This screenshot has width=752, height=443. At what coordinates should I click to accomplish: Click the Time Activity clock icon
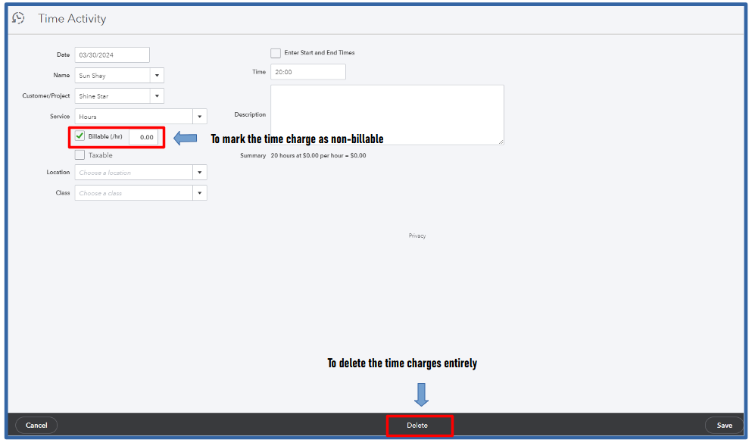pos(18,18)
